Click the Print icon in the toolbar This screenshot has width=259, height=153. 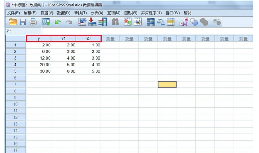[33, 22]
